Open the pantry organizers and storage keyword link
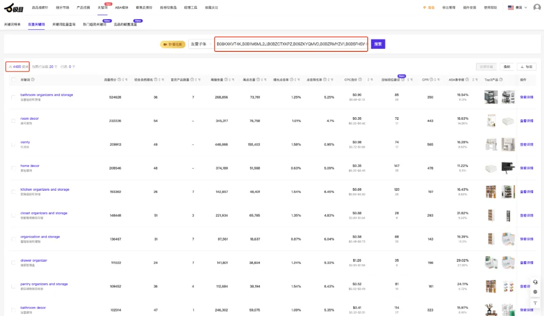 pos(44,284)
